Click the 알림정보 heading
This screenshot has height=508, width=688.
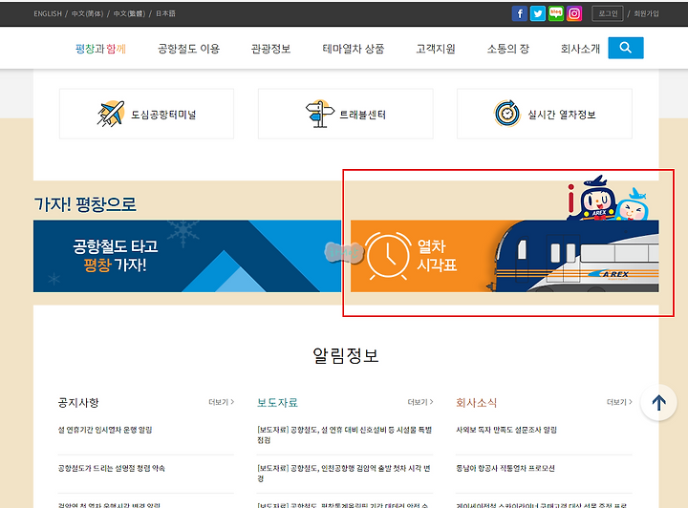[346, 355]
